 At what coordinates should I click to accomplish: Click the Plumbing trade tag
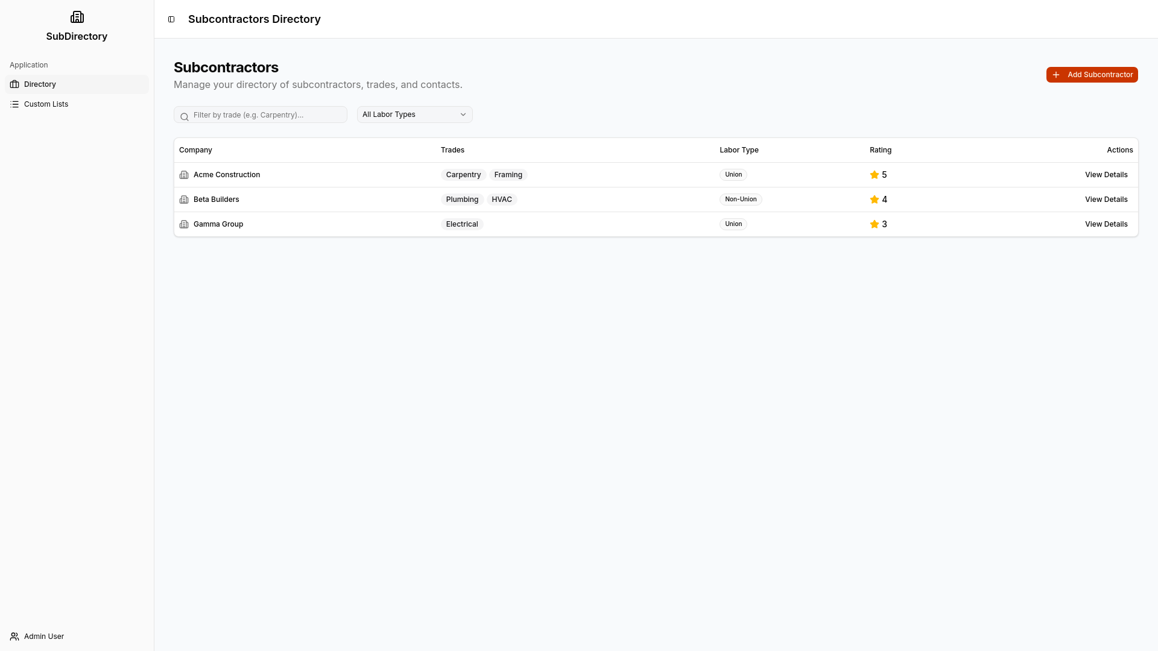[462, 200]
